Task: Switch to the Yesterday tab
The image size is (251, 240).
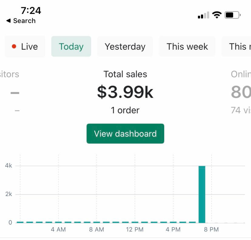Action: click(x=125, y=46)
